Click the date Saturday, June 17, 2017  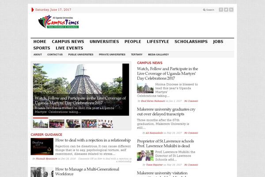[x=53, y=10]
